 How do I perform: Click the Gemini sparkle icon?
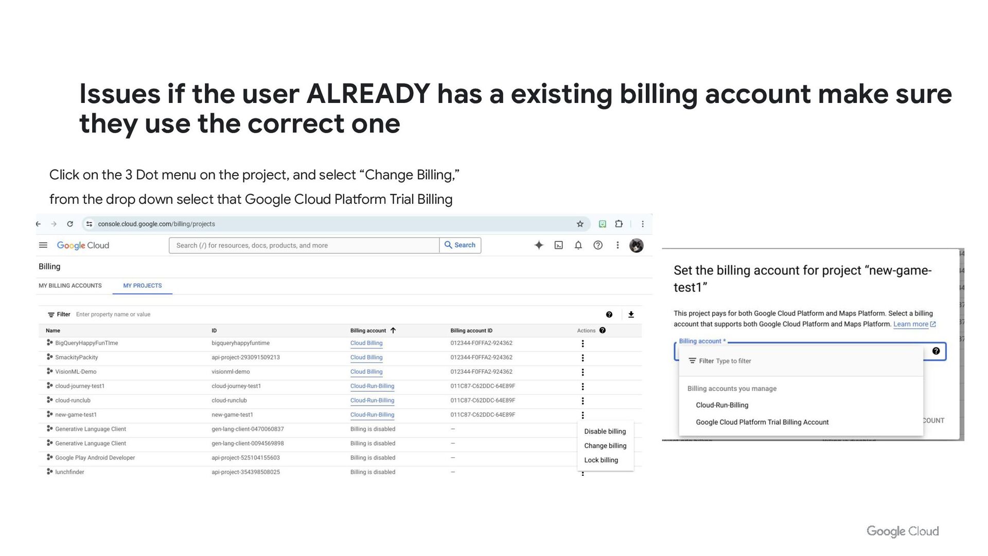coord(539,245)
